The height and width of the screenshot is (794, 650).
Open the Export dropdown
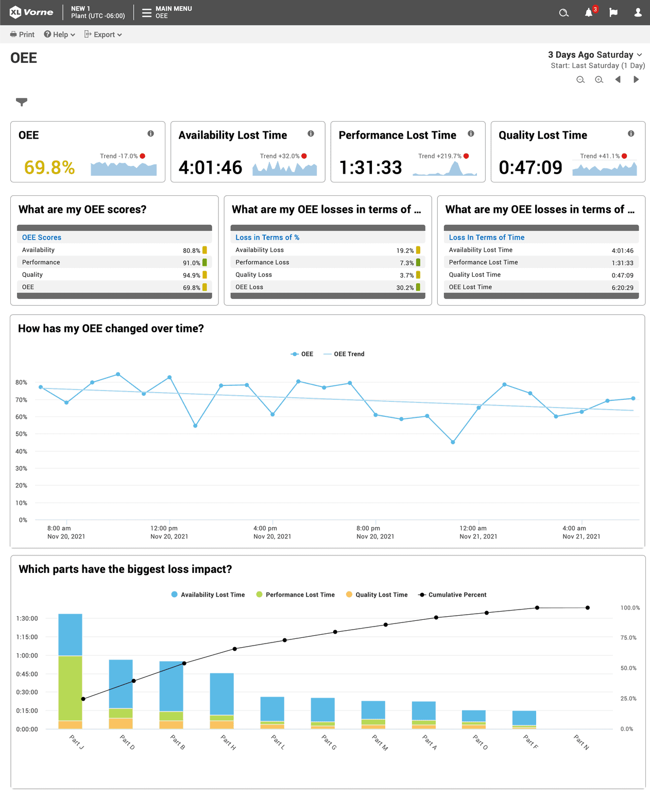[x=103, y=34]
